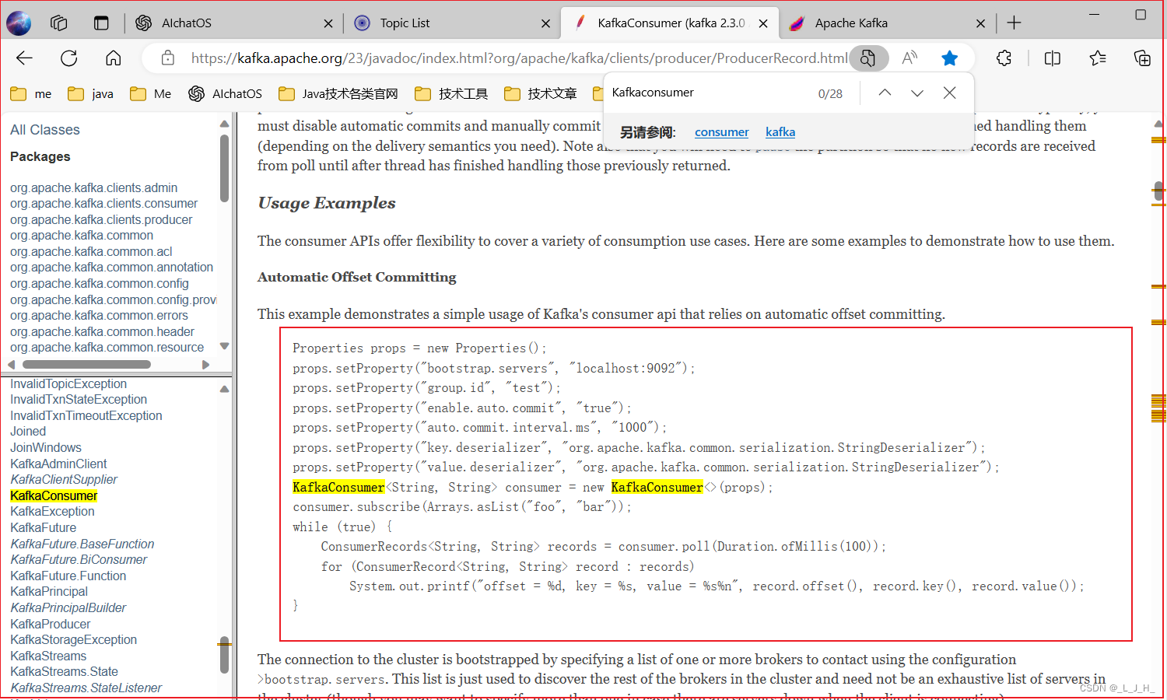
Task: Open the 'me' bookmarks folder
Action: (31, 94)
